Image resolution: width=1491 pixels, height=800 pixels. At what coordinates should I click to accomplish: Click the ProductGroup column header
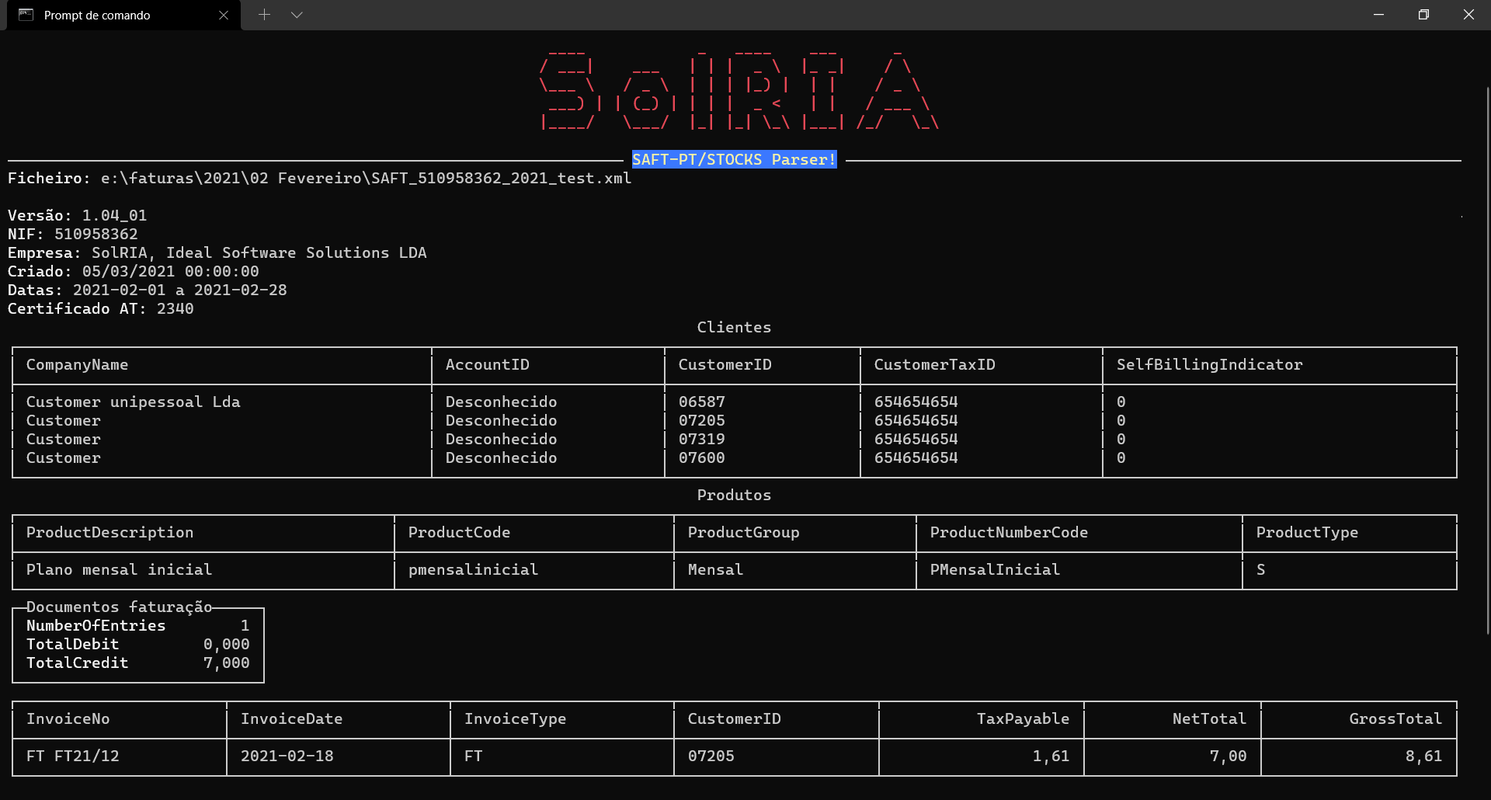click(x=743, y=532)
